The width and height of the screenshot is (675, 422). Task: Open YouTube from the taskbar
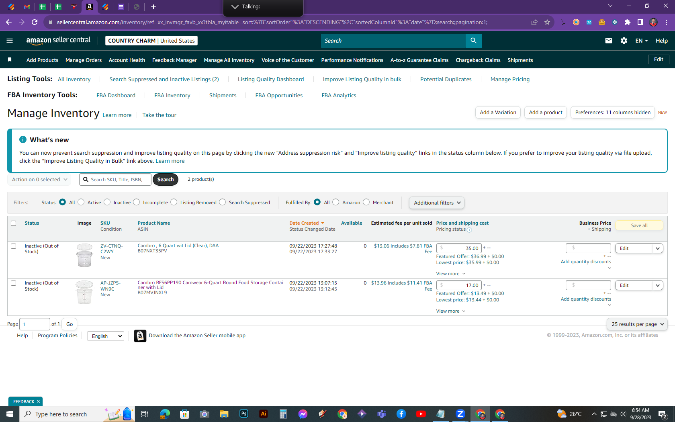pos(421,414)
